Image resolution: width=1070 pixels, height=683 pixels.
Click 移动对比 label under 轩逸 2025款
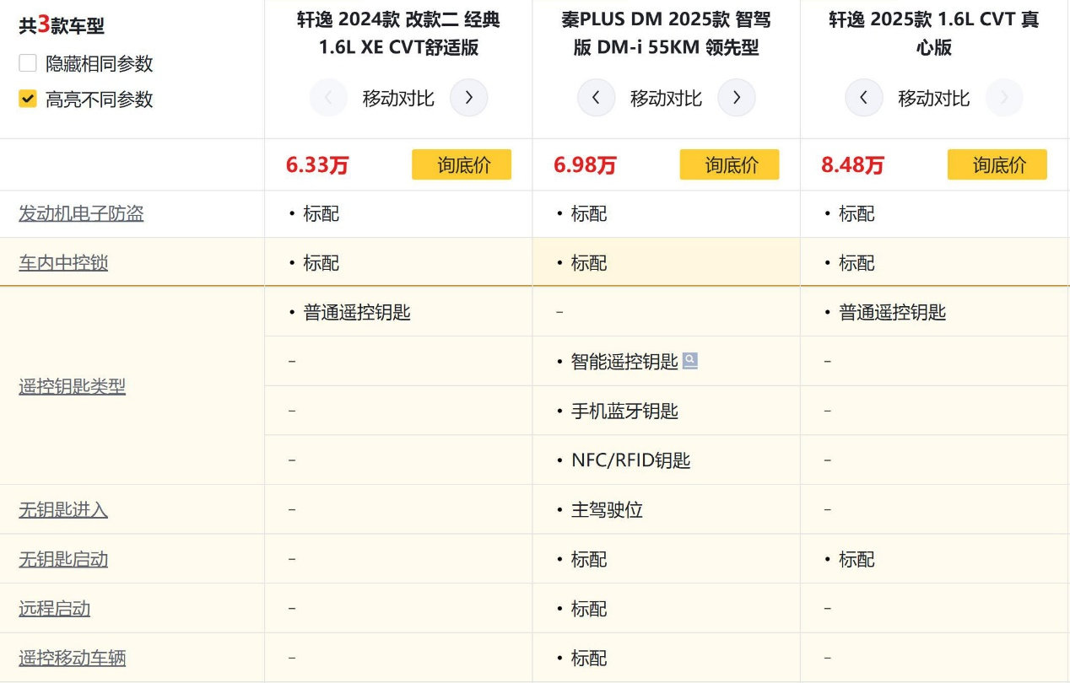[x=933, y=98]
